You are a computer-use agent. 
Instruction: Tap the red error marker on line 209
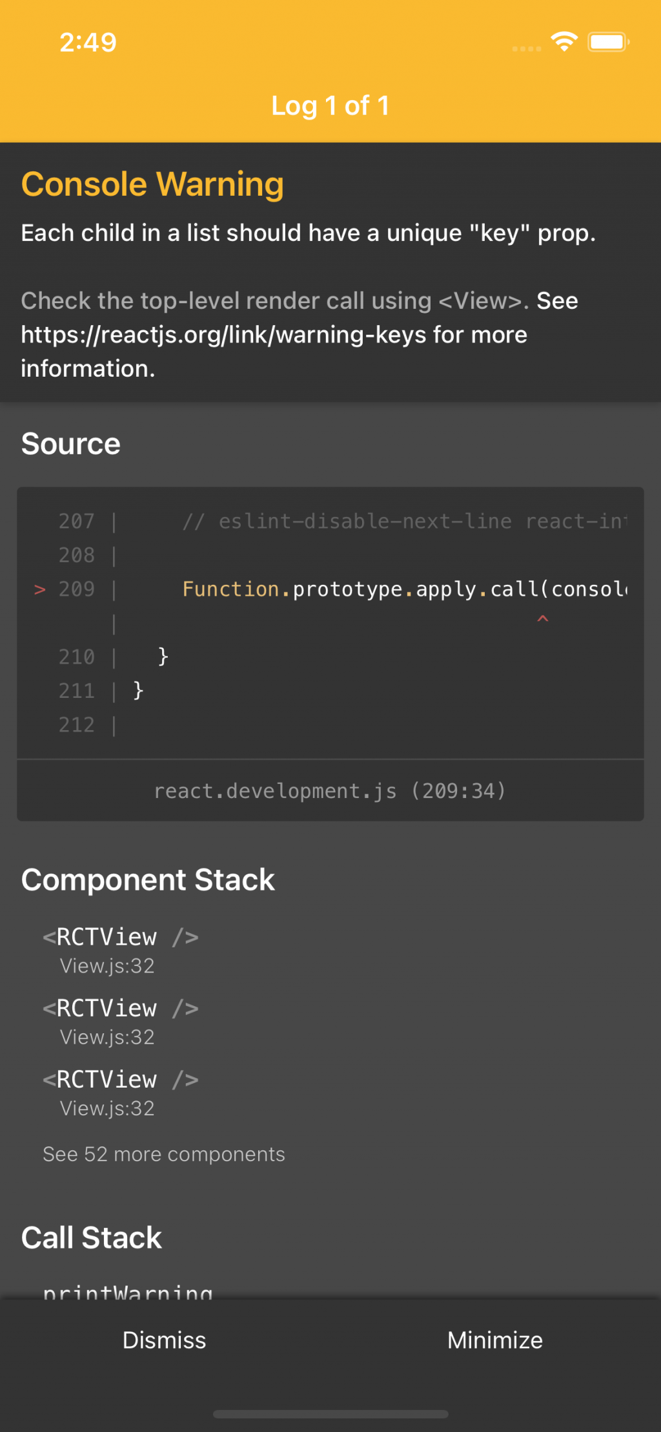(40, 589)
